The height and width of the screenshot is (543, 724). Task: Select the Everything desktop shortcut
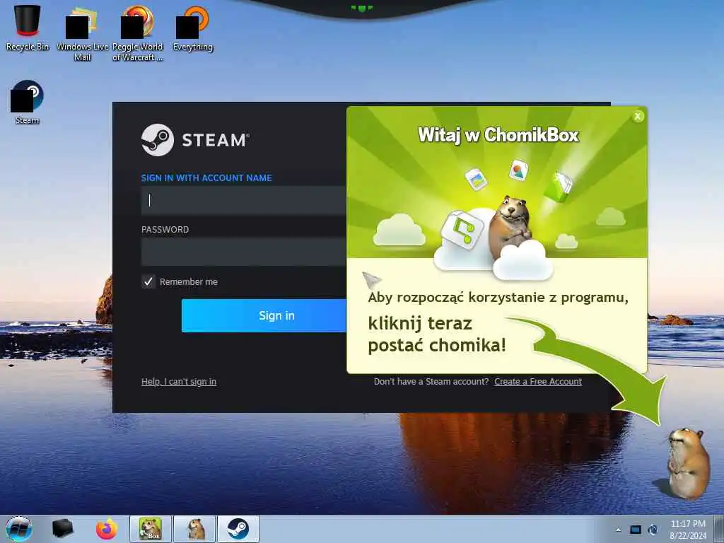[192, 28]
